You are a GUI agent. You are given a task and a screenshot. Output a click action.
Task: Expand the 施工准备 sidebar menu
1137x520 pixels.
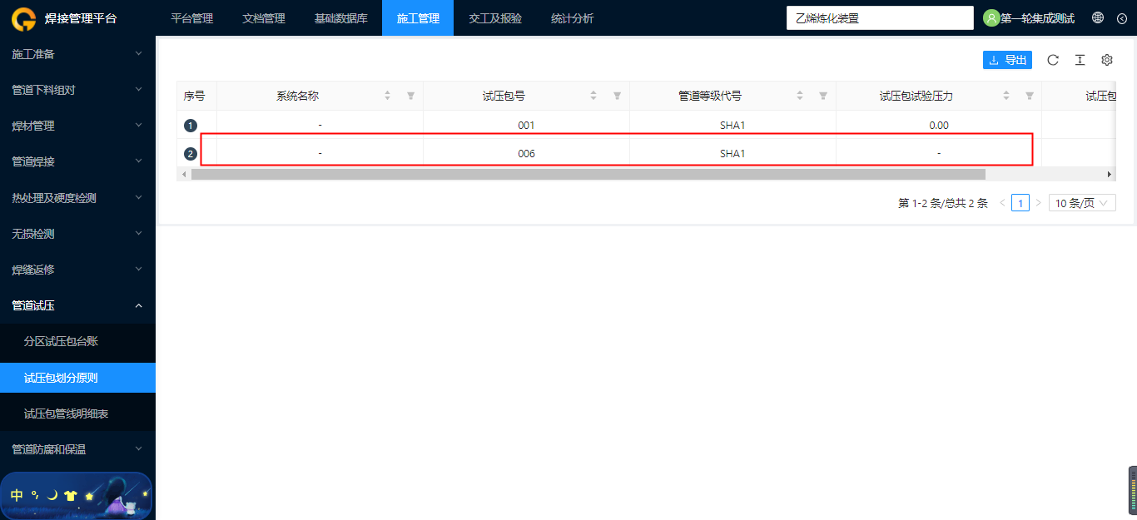[77, 54]
